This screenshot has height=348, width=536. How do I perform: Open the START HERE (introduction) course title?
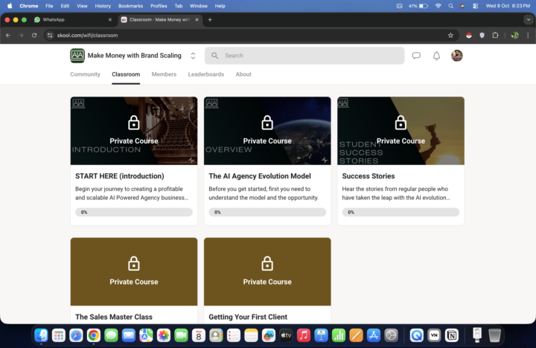coord(119,176)
